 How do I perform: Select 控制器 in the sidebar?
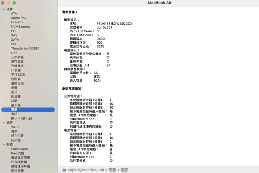16,79
